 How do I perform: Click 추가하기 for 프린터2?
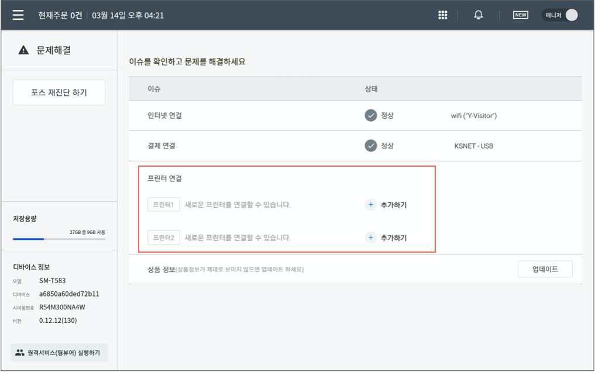(x=394, y=237)
